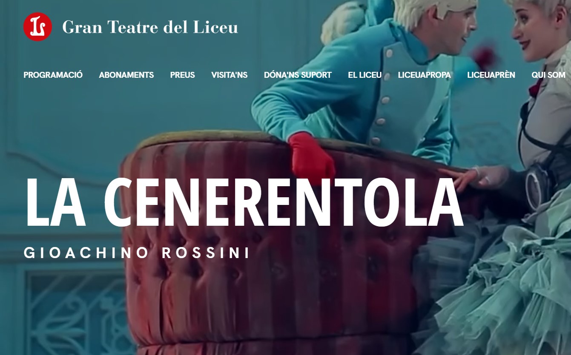Click the red Liceu logo icon
This screenshot has width=571, height=355.
coord(38,27)
